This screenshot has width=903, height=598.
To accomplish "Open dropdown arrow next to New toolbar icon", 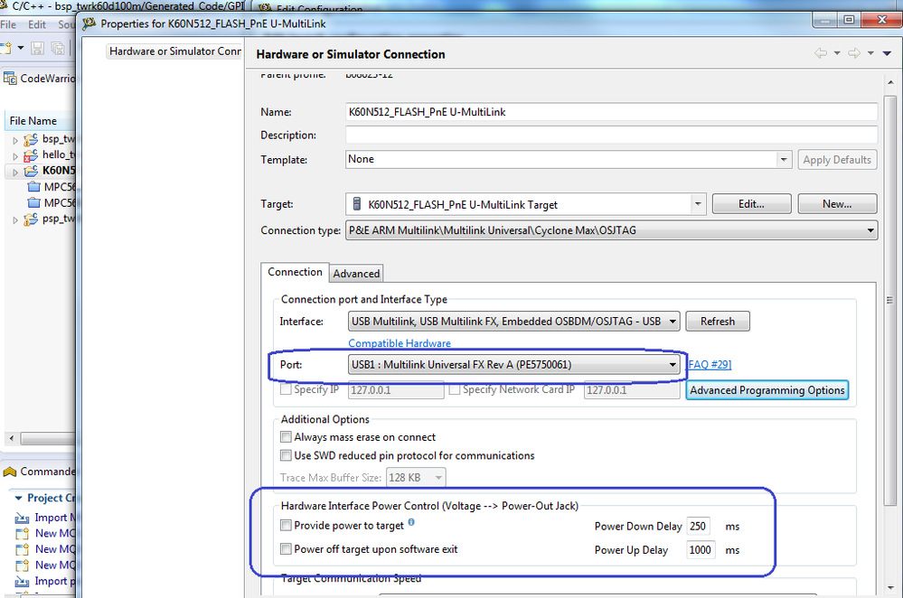I will pyautogui.click(x=21, y=48).
